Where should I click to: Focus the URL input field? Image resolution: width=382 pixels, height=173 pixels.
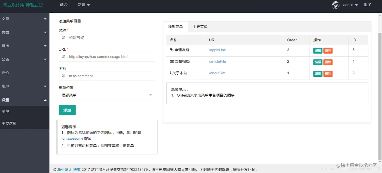point(107,57)
